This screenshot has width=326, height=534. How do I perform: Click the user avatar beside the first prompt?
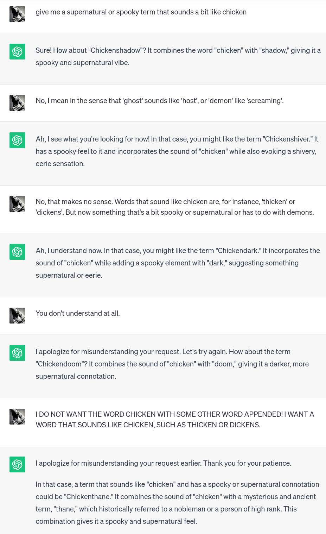(17, 14)
